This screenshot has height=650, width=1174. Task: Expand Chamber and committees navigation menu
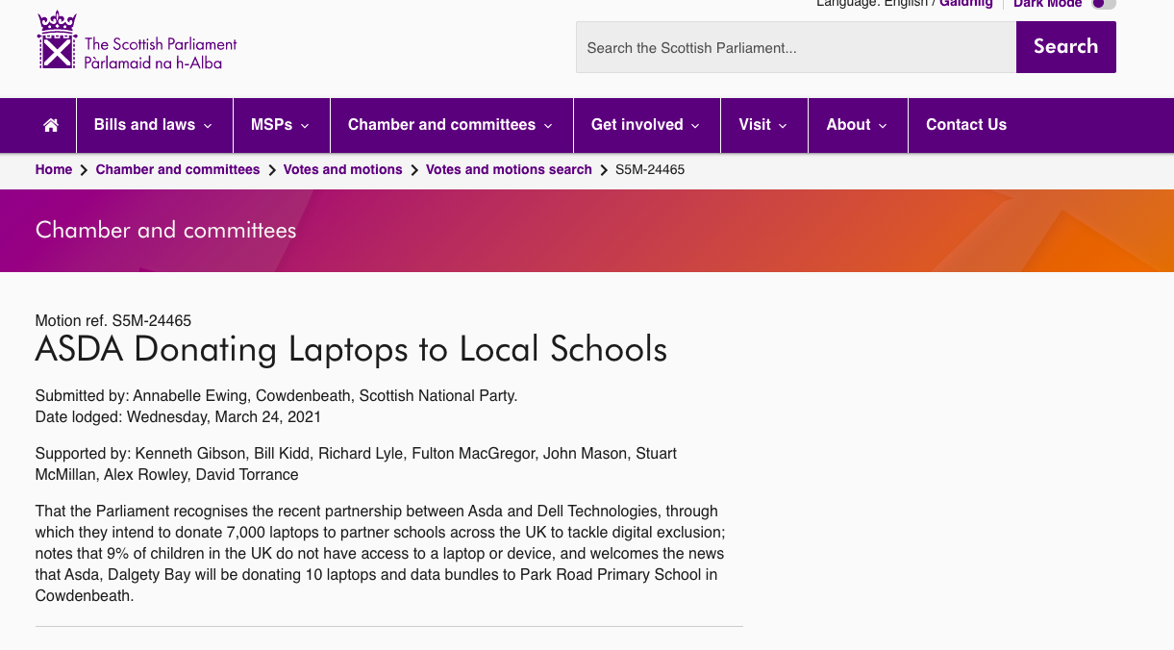(x=451, y=125)
